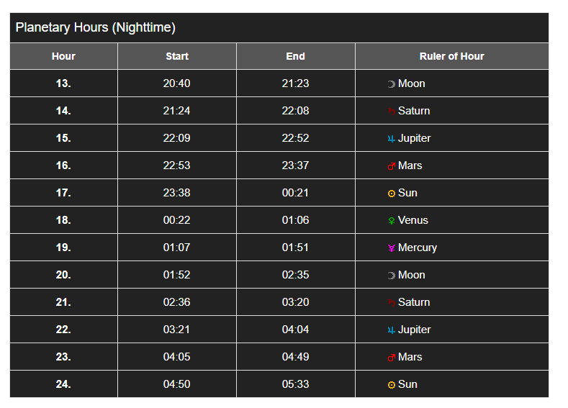Select the hour number 18. cell
Screen dimensions: 568x408
[x=63, y=220]
